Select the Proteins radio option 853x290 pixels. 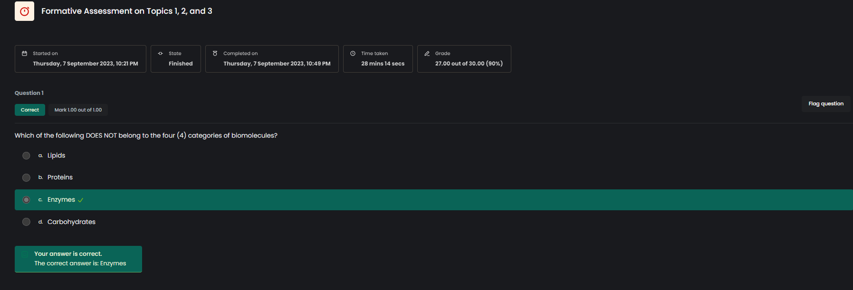pos(26,178)
